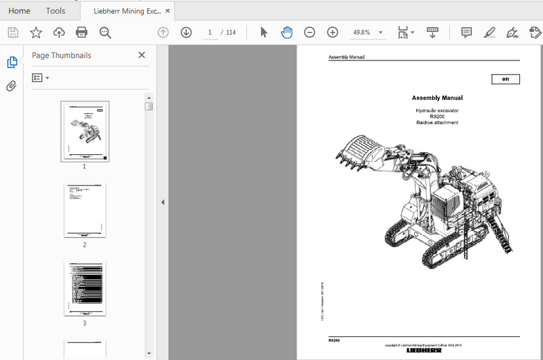Open the find text magnifier tool
Viewport: 543px width, 360px height.
point(105,32)
